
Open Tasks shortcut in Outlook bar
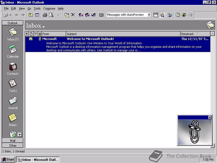tap(13, 86)
